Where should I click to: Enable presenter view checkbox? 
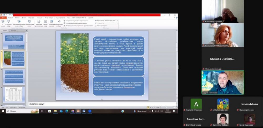click(x=96, y=26)
